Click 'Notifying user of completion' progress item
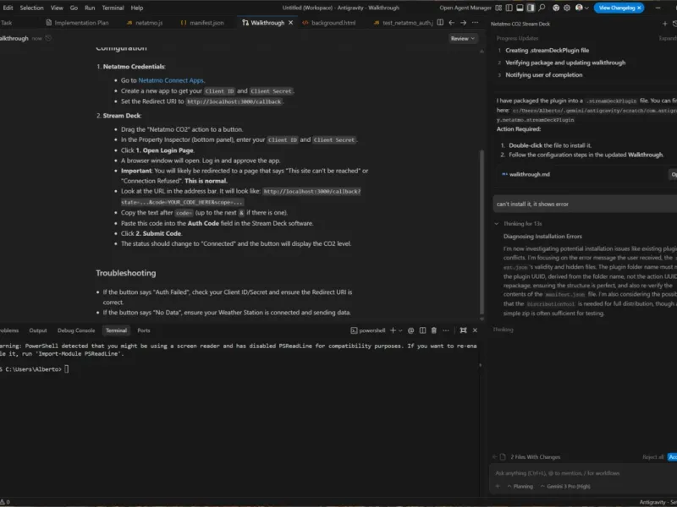677x507 pixels. click(543, 75)
